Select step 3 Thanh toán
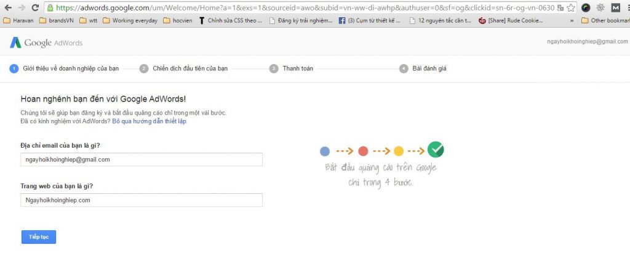Screen dimensions: 630x277 pyautogui.click(x=291, y=69)
